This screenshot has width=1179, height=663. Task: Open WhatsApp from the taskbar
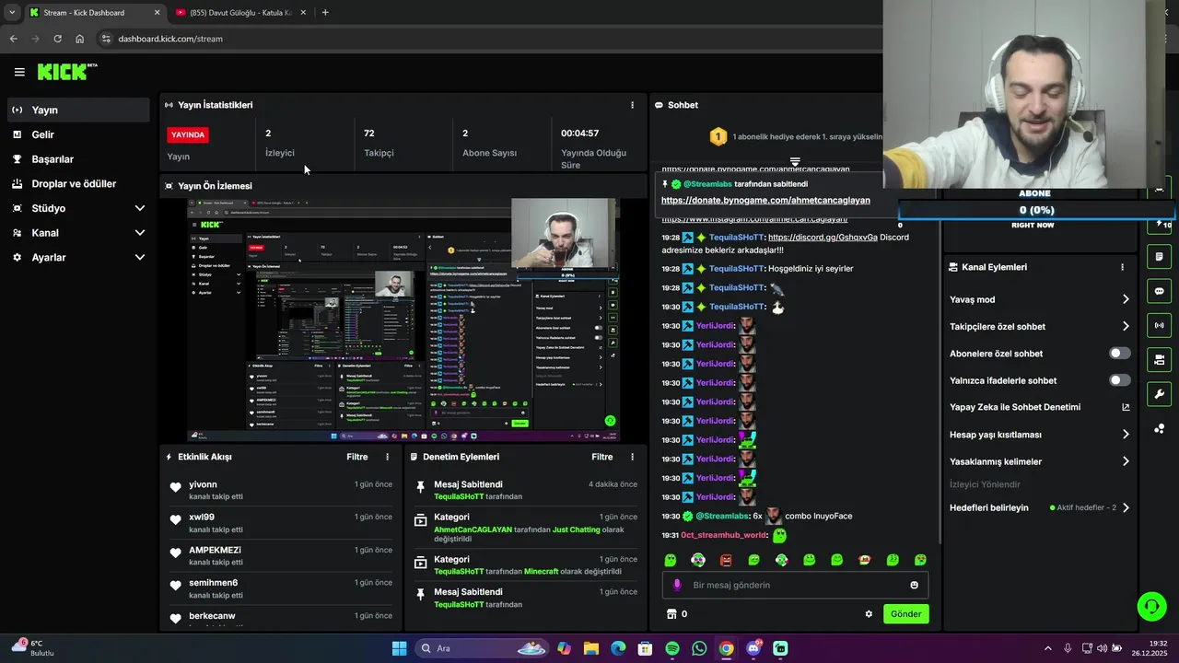coord(699,648)
